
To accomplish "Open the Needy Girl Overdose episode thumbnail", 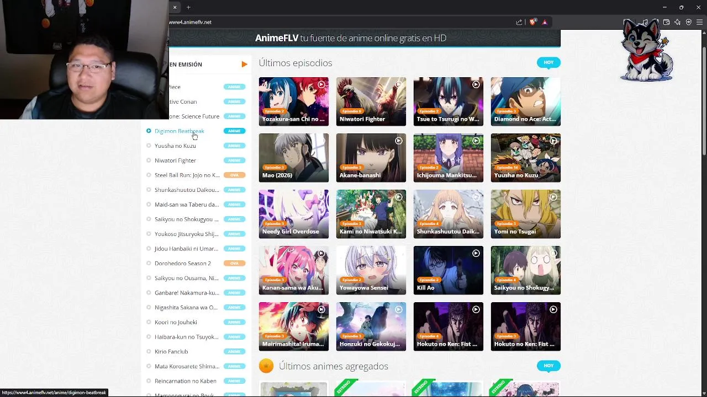I will 294,214.
